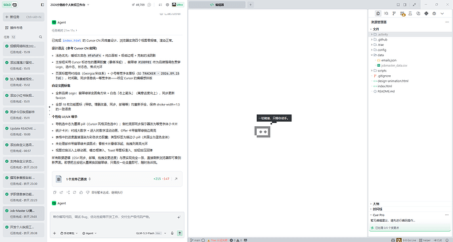The width and height of the screenshot is (453, 242).
Task: Toggle the SOLO mode switch
Action: click(x=10, y=5)
